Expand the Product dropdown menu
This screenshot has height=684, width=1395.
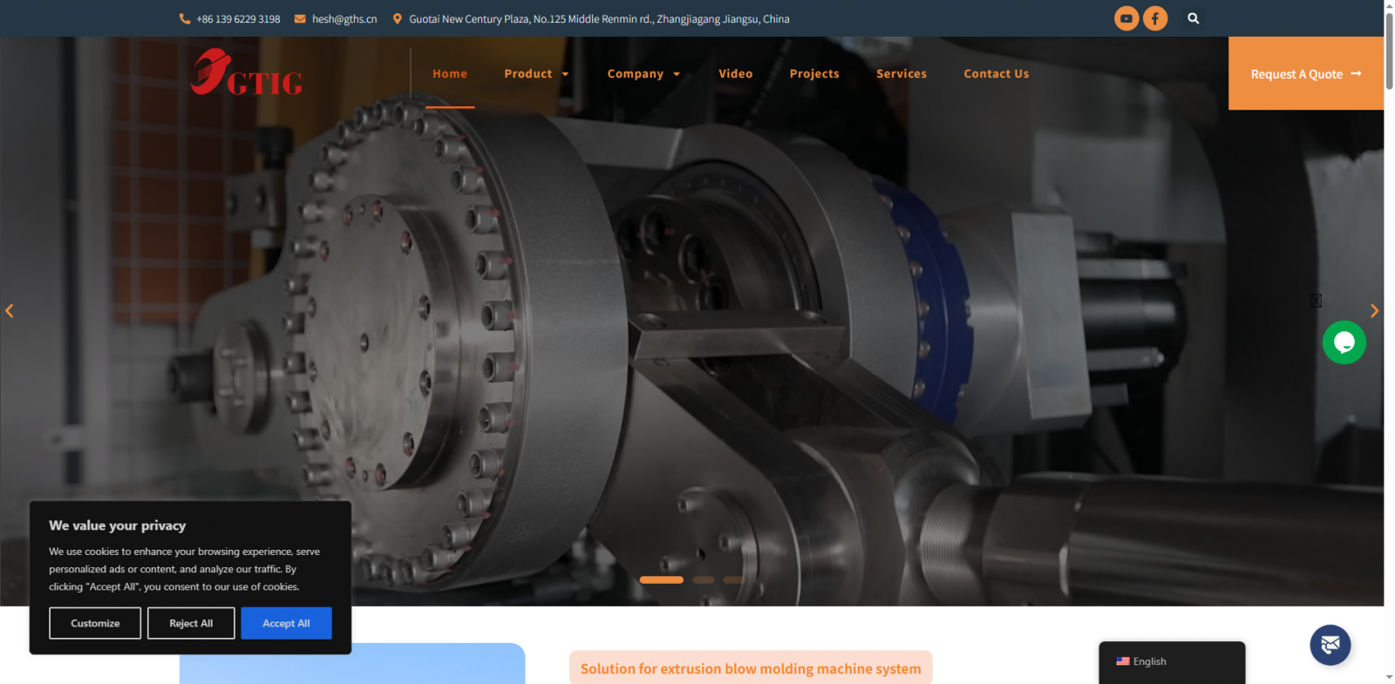(x=536, y=74)
